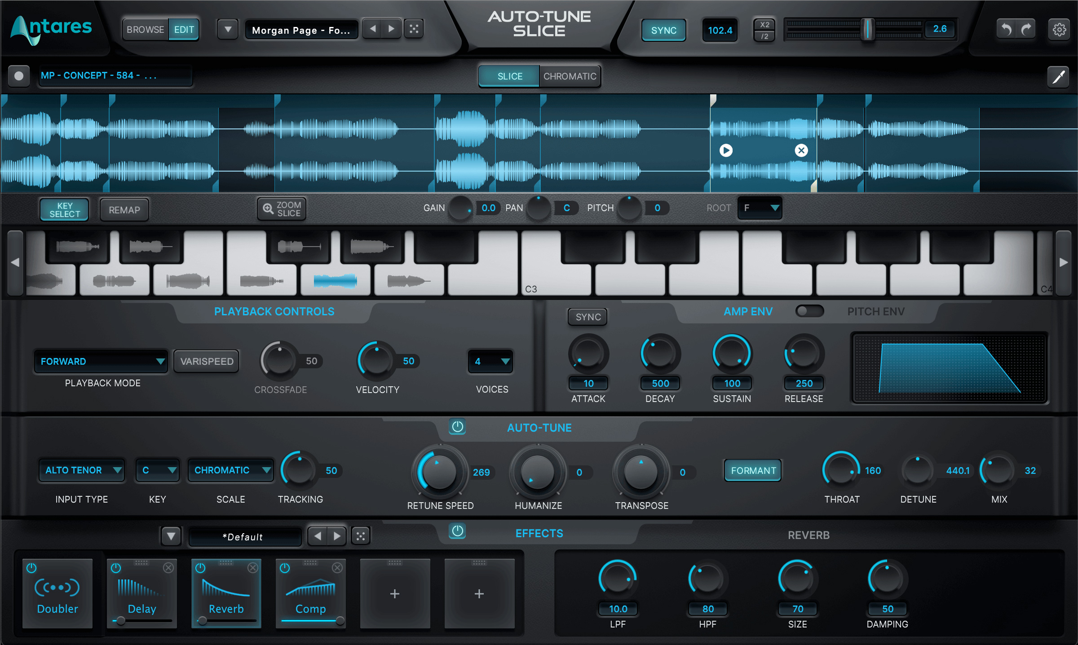Toggle the Comp power button
The width and height of the screenshot is (1078, 645).
[285, 568]
